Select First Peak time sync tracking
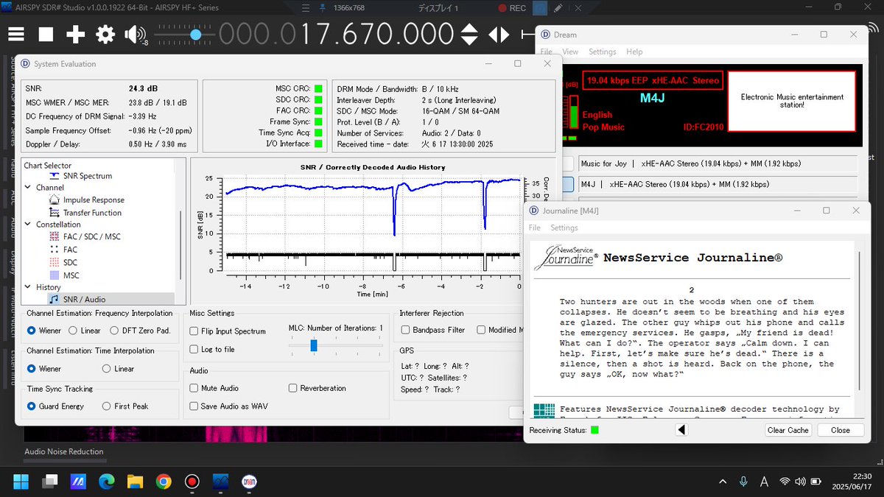 pyautogui.click(x=108, y=406)
